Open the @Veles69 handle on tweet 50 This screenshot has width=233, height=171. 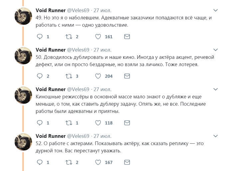78,50
